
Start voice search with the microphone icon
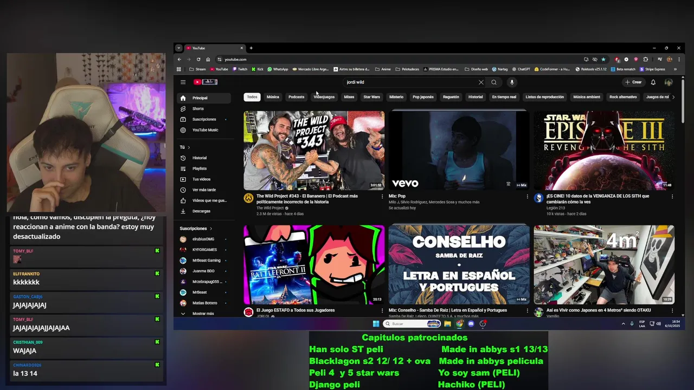[512, 82]
